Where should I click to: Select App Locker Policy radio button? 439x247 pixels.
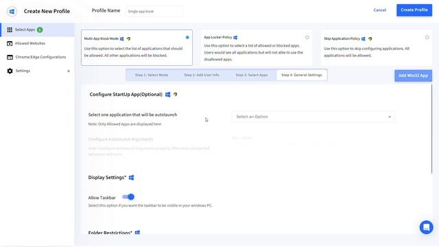pyautogui.click(x=307, y=37)
